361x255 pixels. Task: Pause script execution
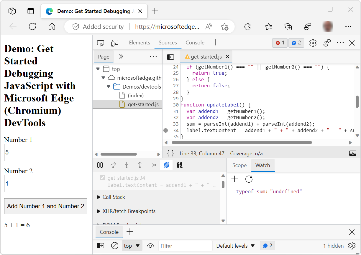click(x=100, y=165)
